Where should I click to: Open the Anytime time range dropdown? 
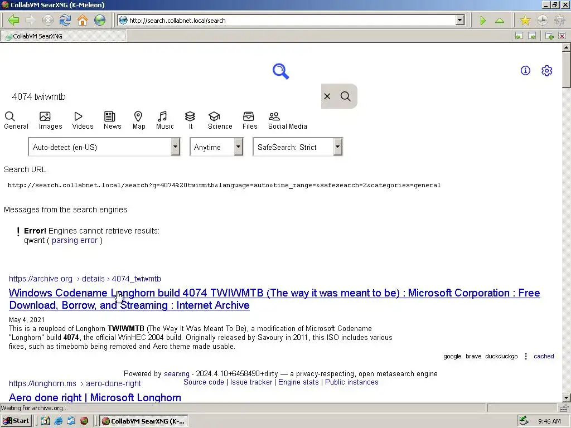point(216,147)
